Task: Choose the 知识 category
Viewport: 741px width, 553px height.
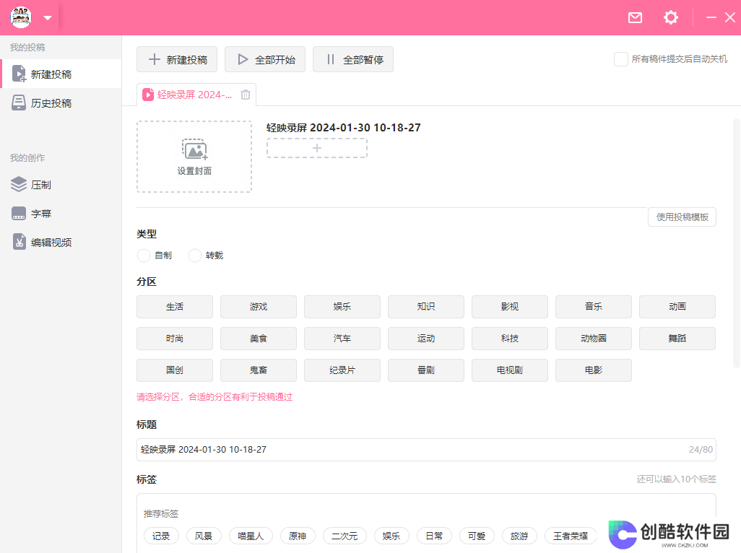Action: click(x=426, y=307)
